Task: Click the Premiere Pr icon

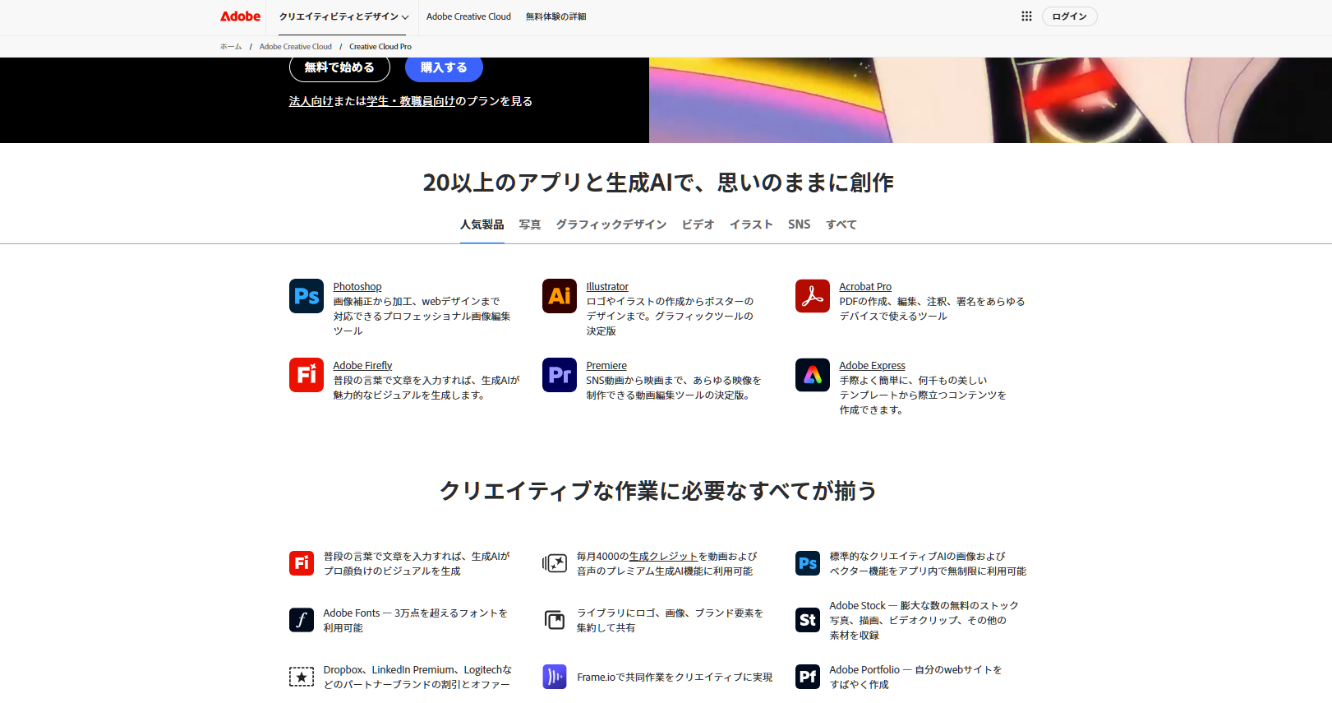Action: point(560,375)
